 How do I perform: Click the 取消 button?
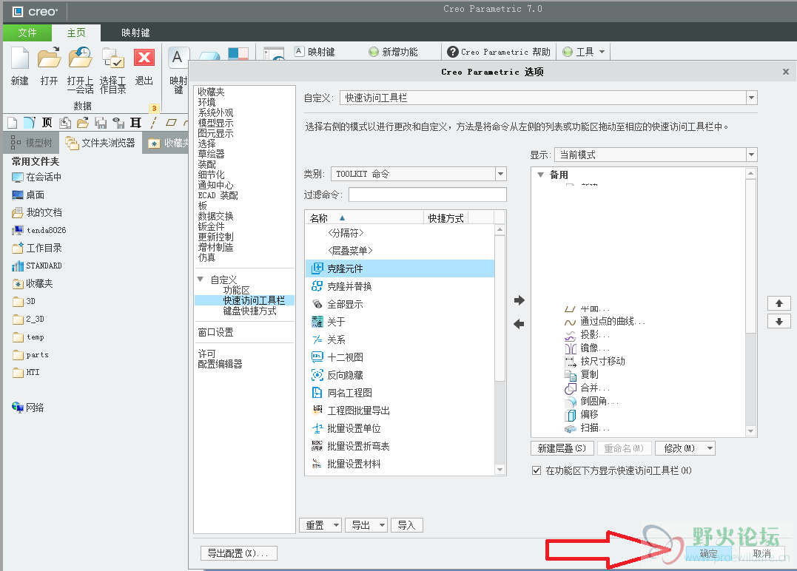[761, 554]
